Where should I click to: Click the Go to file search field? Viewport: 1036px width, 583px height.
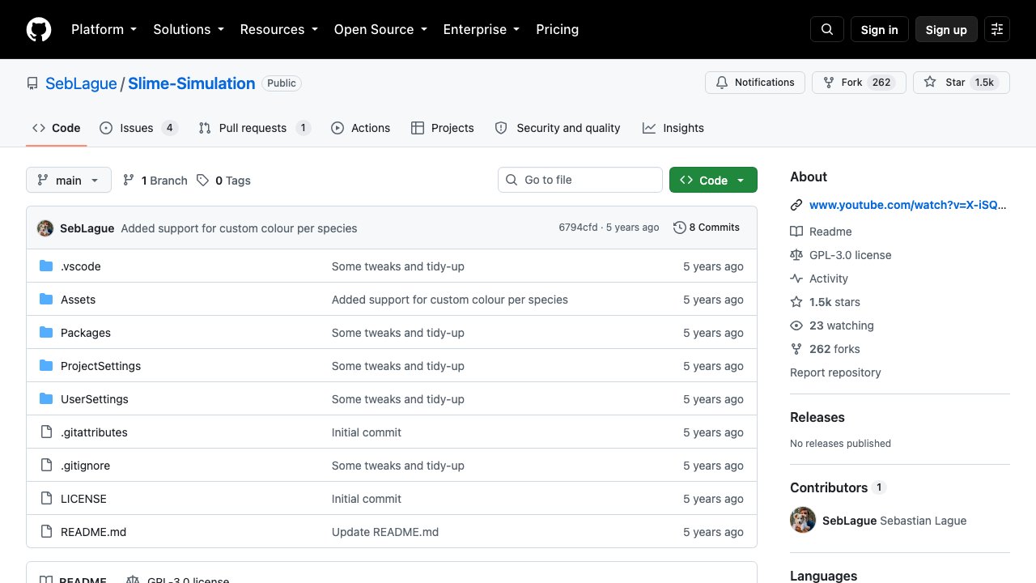pyautogui.click(x=580, y=180)
